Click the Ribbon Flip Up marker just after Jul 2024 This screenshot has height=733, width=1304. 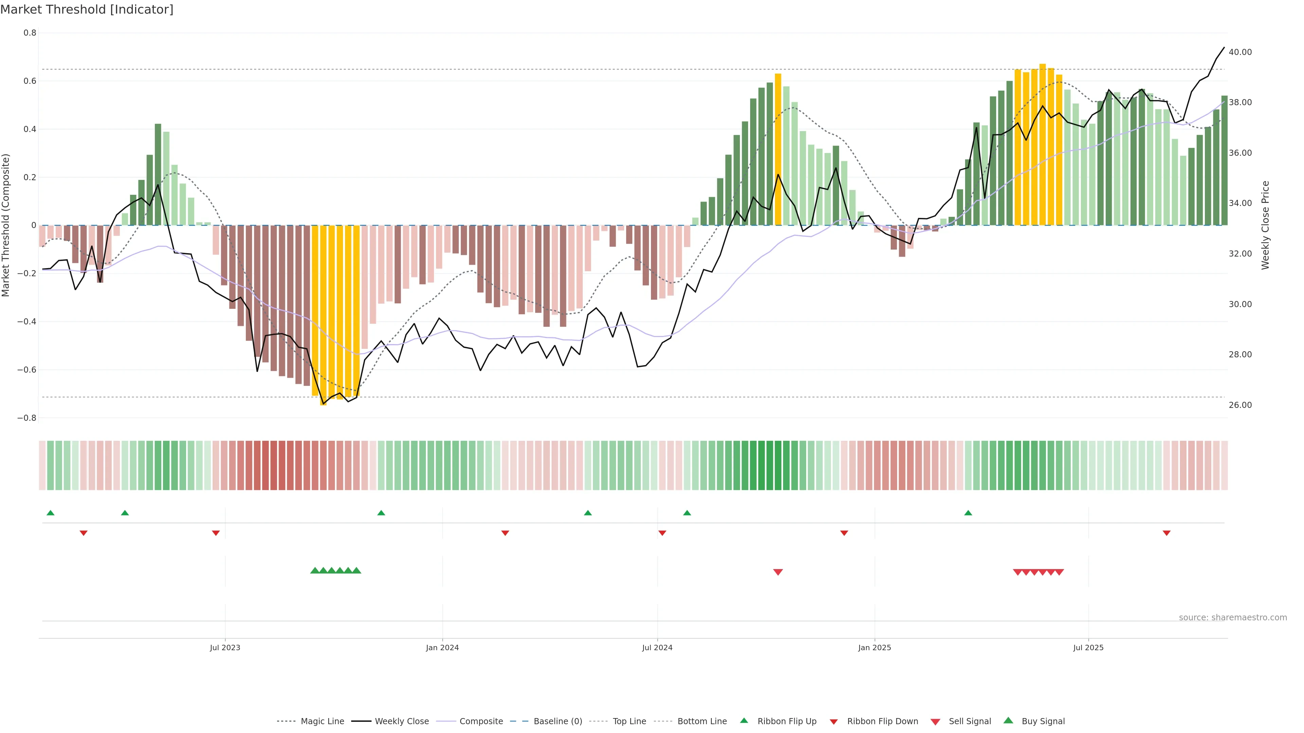coord(687,513)
